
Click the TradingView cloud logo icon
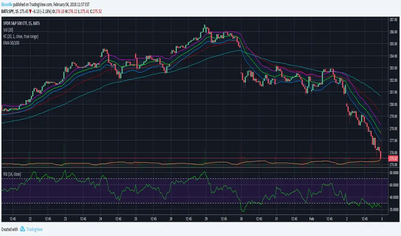(x=22, y=229)
